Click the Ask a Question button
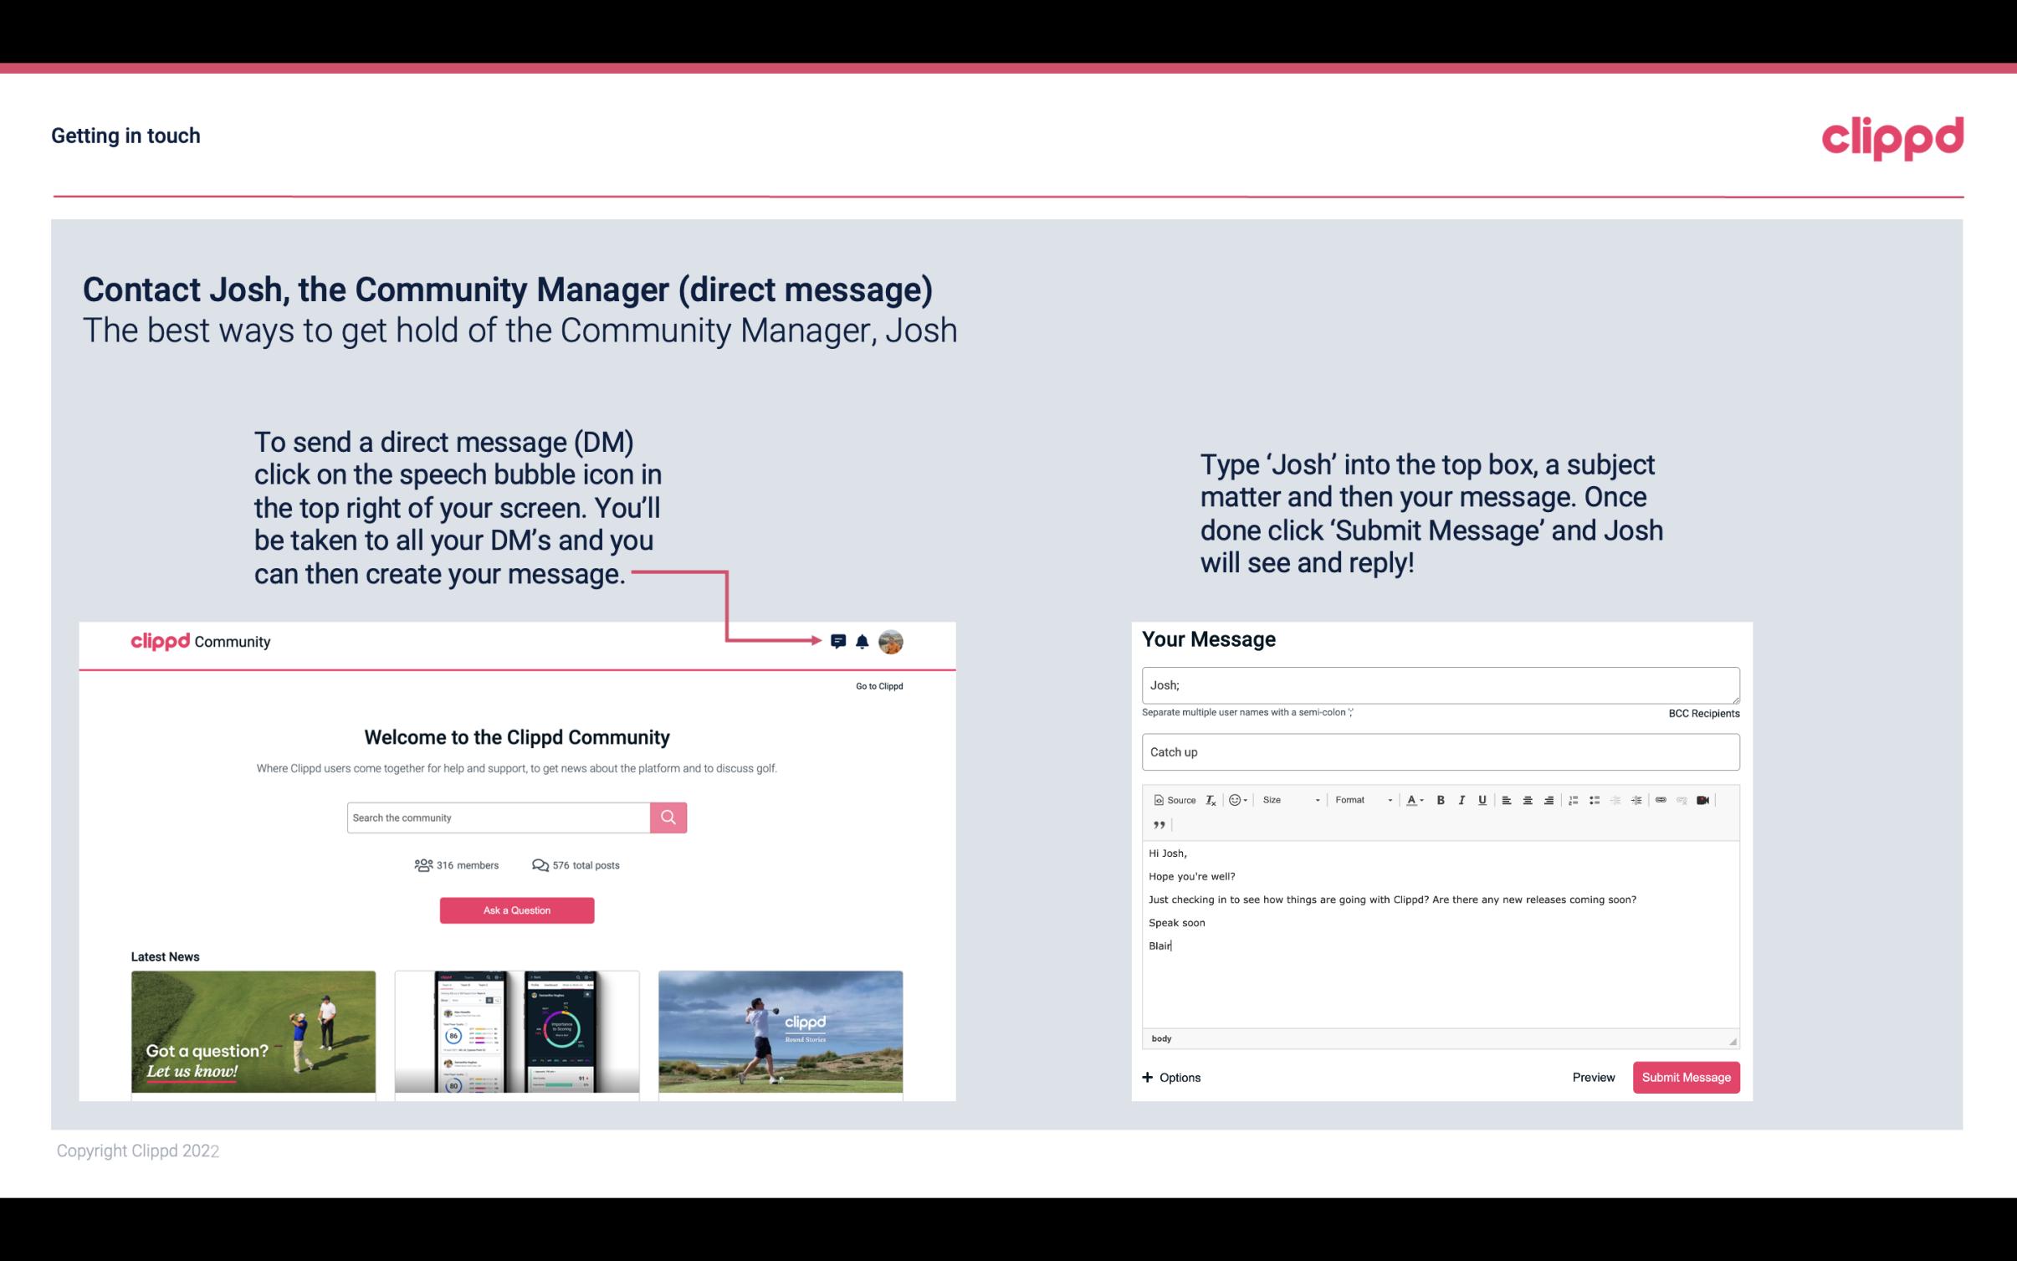This screenshot has height=1261, width=2017. tap(517, 910)
